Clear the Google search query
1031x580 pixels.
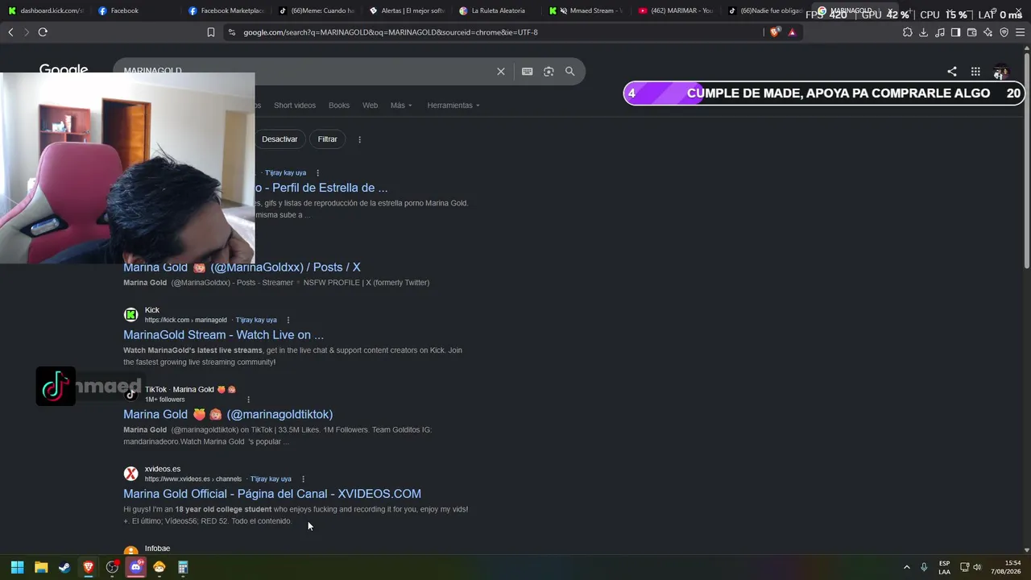point(501,72)
